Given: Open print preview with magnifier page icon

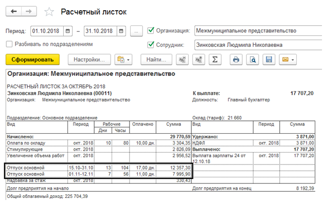Looking at the screenshot, I should [253, 60].
